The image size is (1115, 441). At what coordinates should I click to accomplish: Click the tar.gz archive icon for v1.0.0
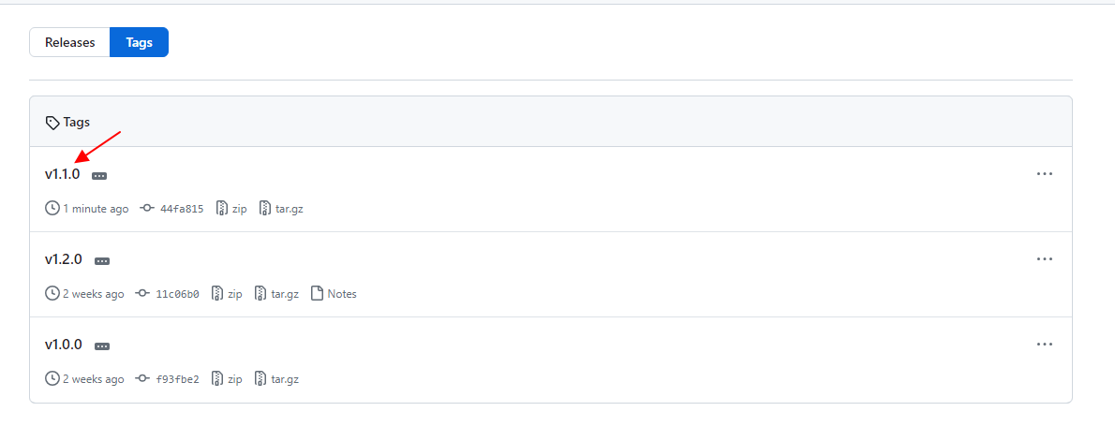260,378
